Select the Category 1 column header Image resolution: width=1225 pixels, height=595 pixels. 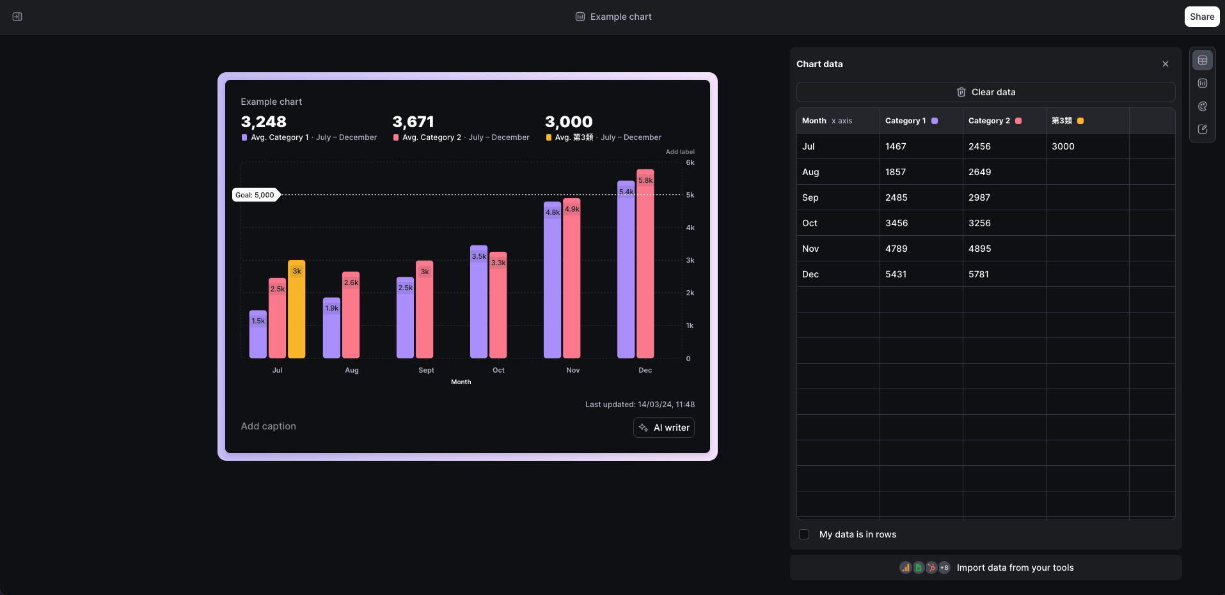point(921,121)
